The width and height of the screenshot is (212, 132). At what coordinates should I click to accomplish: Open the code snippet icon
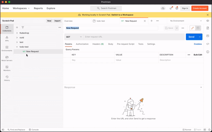(208, 44)
